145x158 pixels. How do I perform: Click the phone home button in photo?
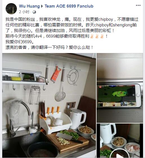138,95
